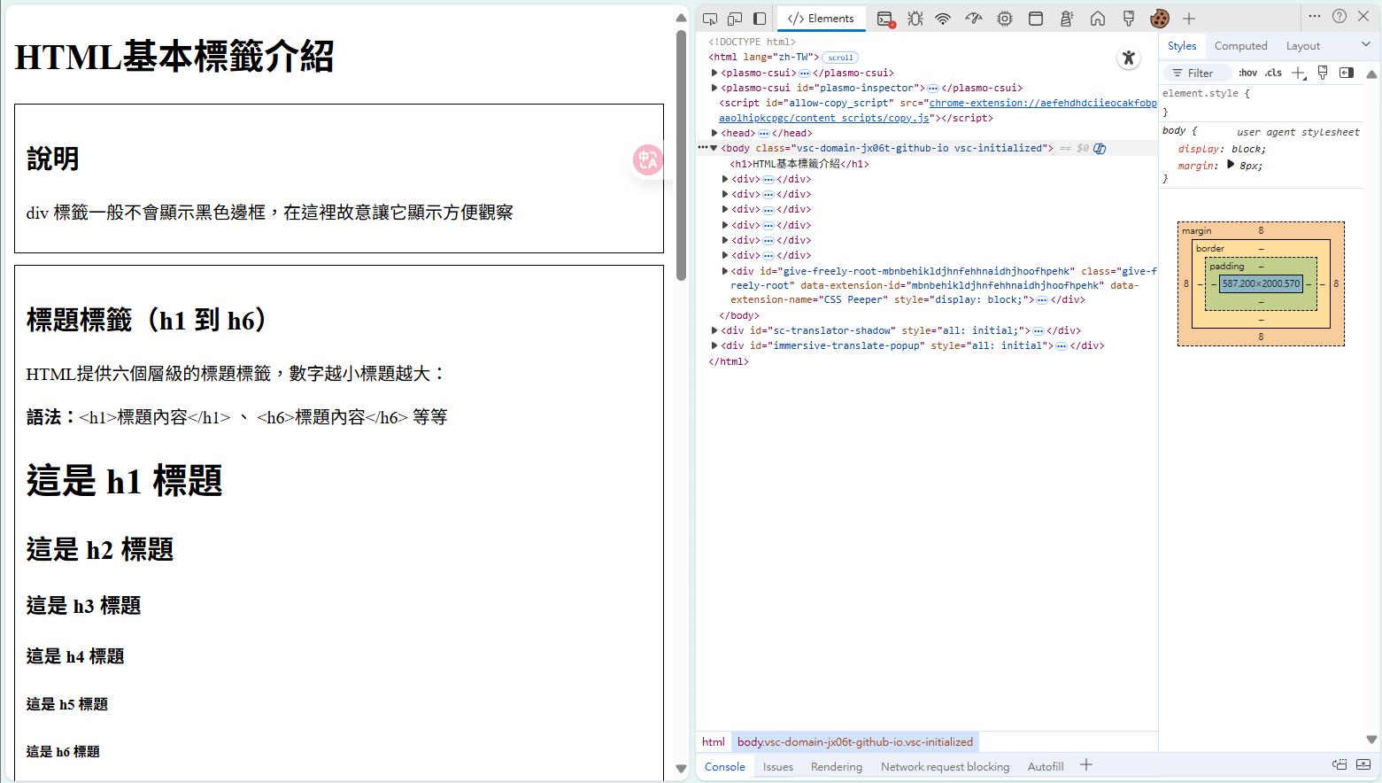Expand the first plasmo-csui node
Image resolution: width=1382 pixels, height=783 pixels.
coord(714,73)
